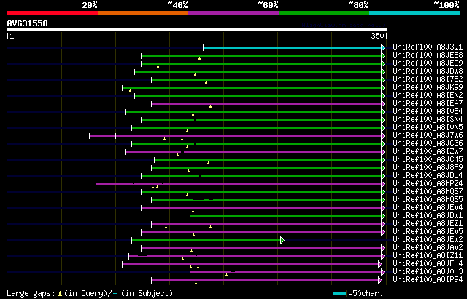
Task: Select the UniRef100_A8JEE8 hit label
Action: pos(428,55)
